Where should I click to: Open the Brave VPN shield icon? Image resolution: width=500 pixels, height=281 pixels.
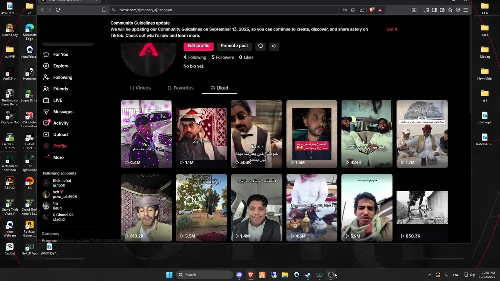[x=458, y=10]
